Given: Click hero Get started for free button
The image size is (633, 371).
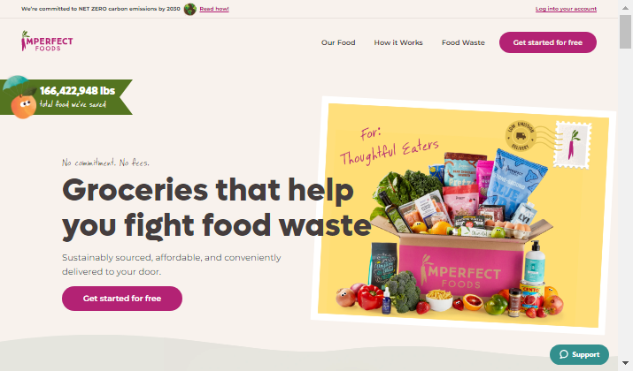Looking at the screenshot, I should pos(122,299).
